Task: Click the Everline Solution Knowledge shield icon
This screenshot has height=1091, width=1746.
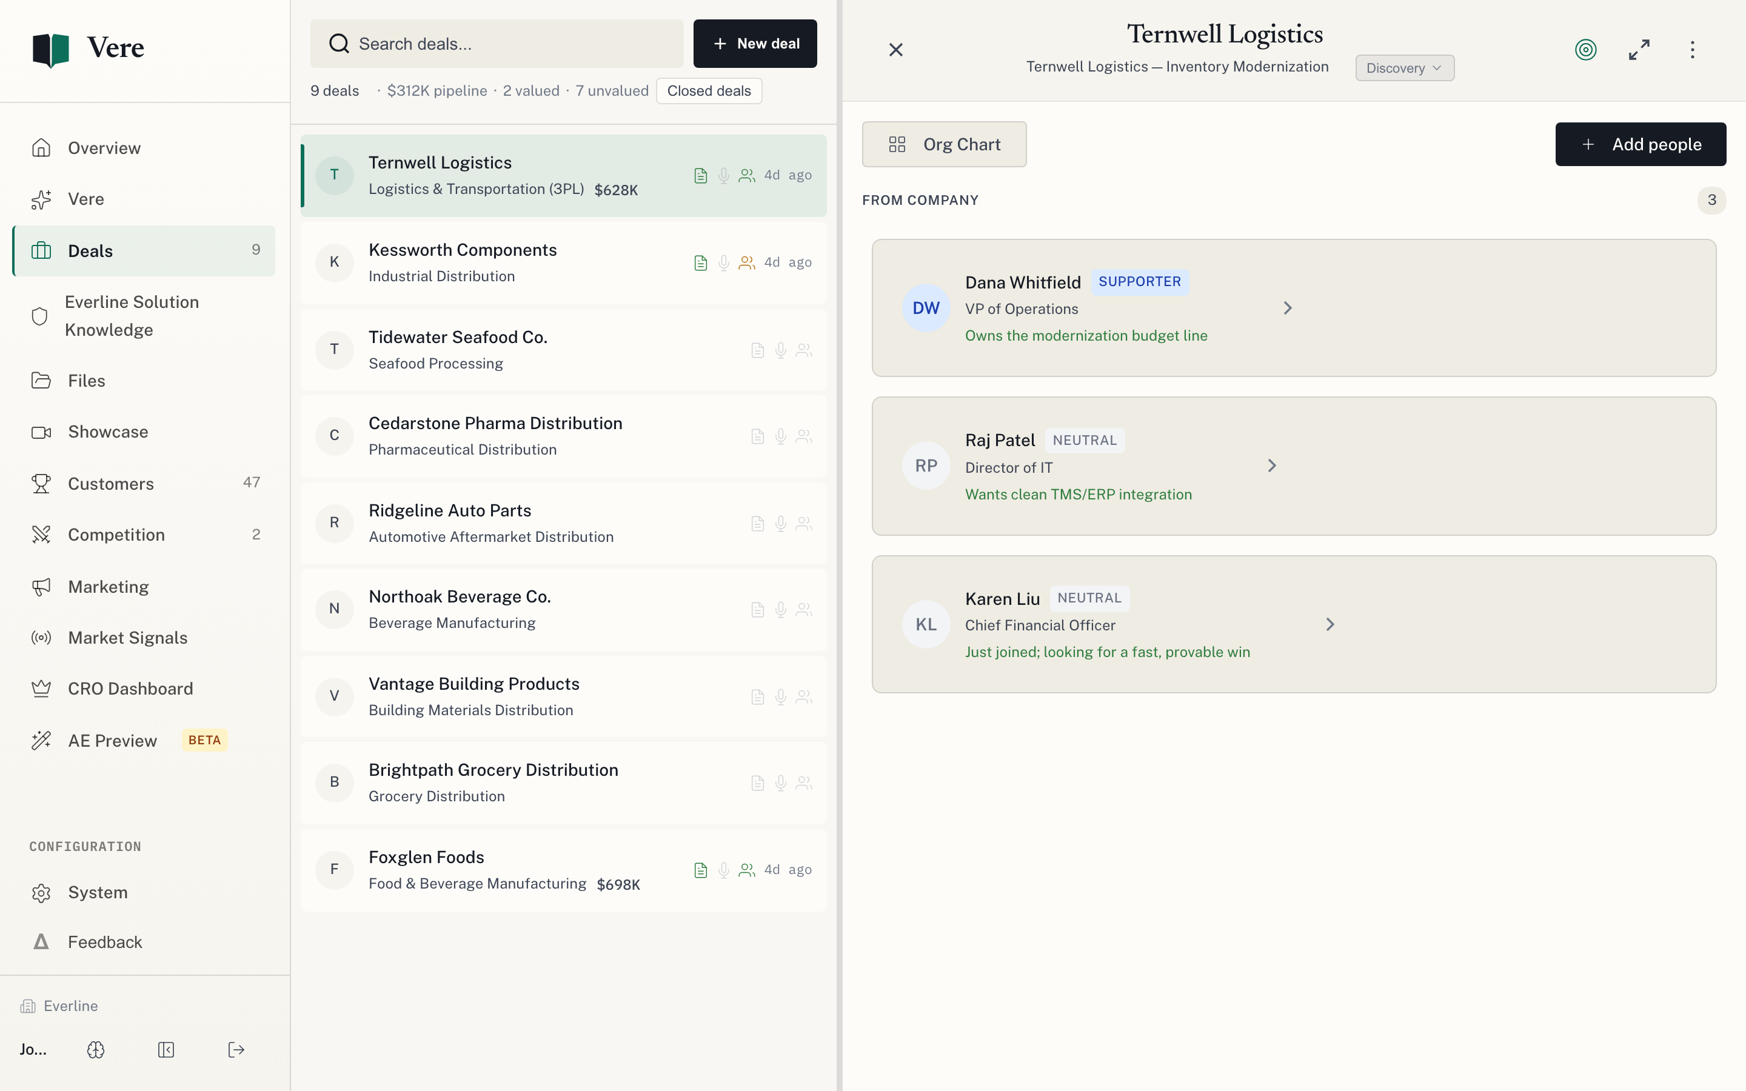Action: point(39,316)
